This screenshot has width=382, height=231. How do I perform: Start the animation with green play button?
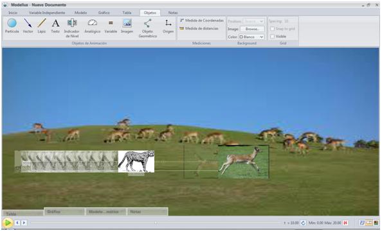tap(8, 223)
